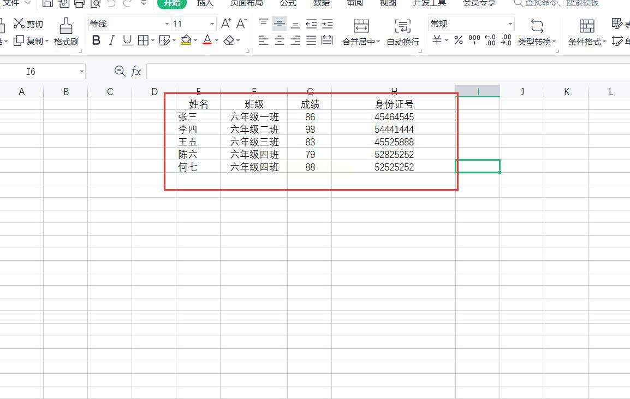The image size is (630, 399).
Task: Increase indent in the cell
Action: pyautogui.click(x=328, y=24)
